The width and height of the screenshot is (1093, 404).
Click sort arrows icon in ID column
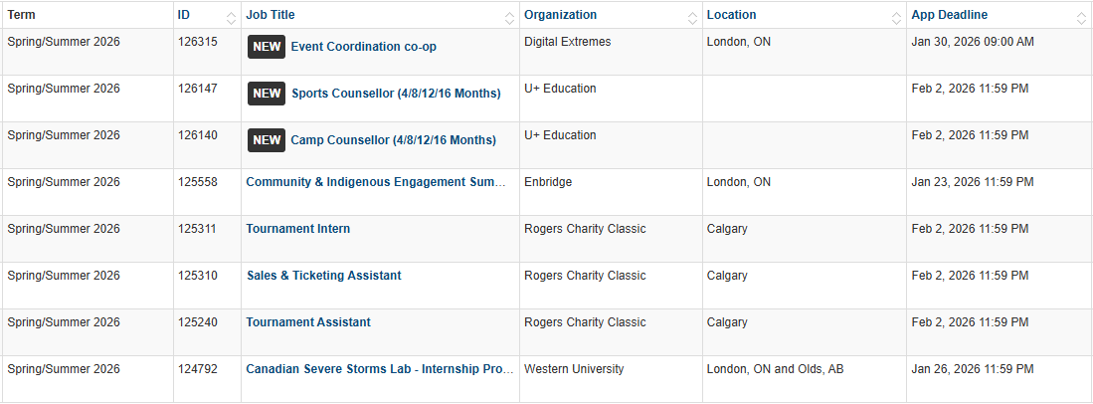(231, 17)
